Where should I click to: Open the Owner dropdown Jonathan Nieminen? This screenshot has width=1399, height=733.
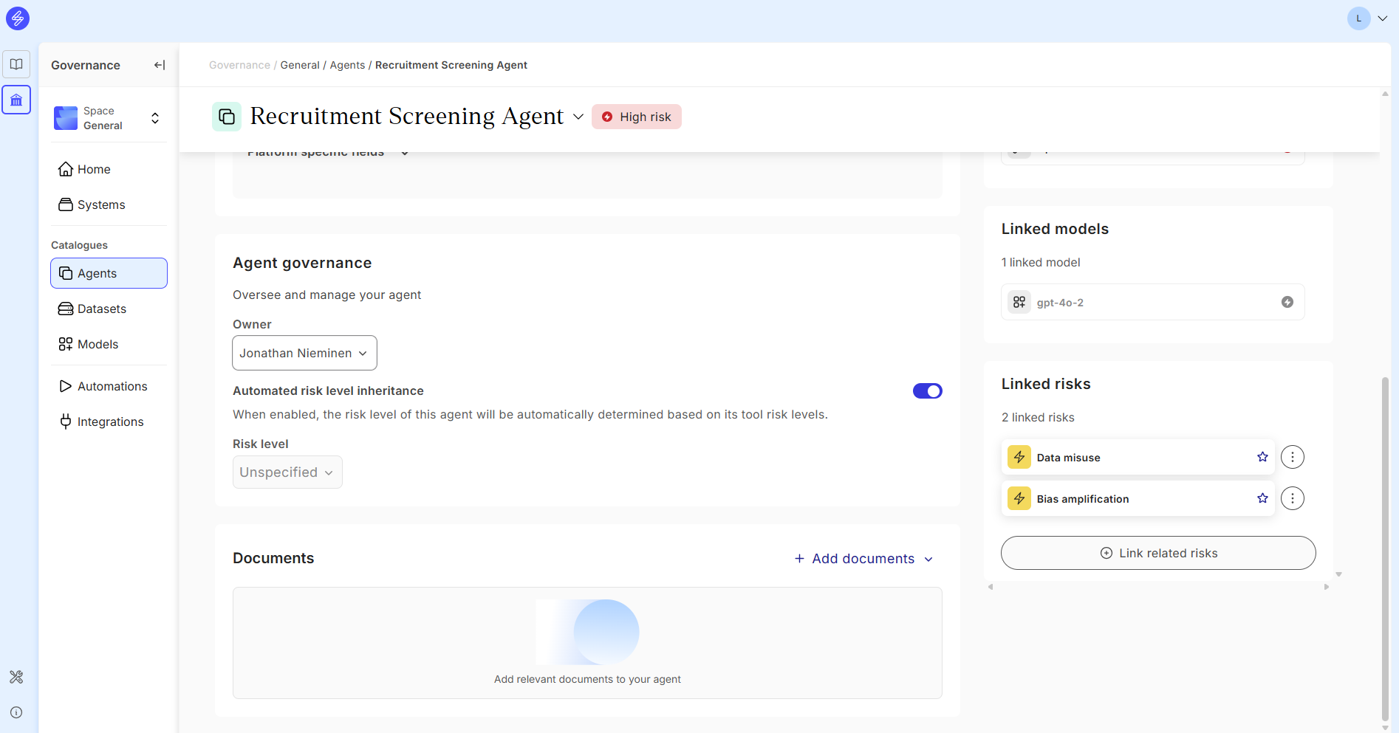[x=304, y=353]
